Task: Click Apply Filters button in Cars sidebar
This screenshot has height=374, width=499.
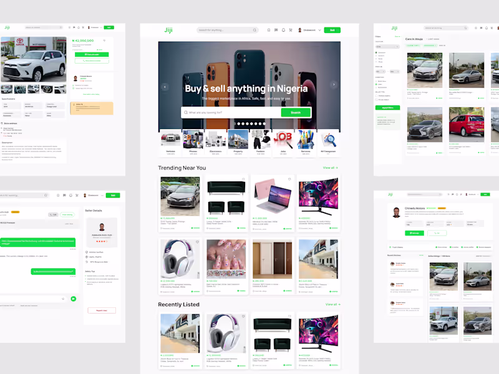Action: [387, 108]
